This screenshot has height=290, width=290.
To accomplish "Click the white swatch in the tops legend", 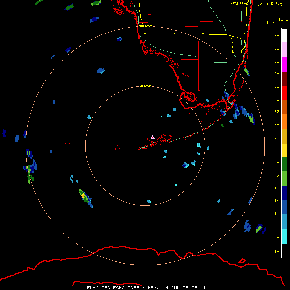I will 285,35.
